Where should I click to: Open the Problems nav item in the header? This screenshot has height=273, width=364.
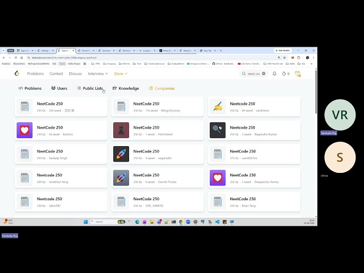[35, 73]
